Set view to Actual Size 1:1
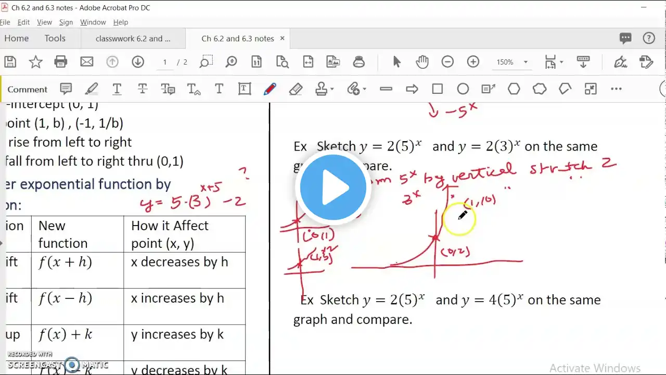 pyautogui.click(x=257, y=62)
